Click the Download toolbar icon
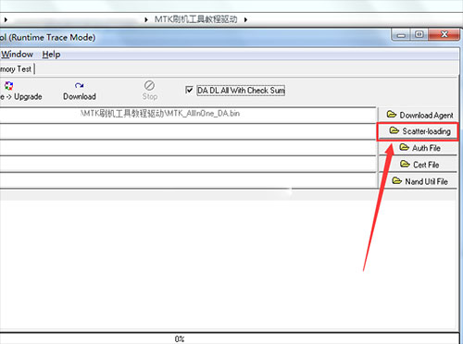 80,85
